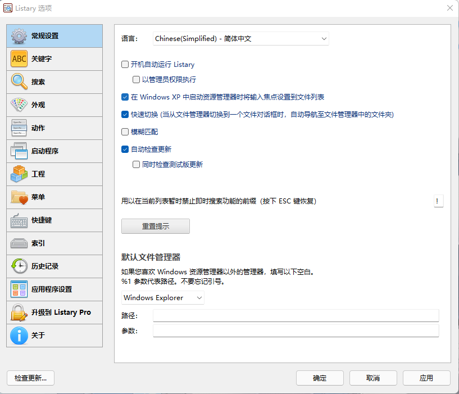
Task: Click the clock icon for 历史记录
Action: 19,266
